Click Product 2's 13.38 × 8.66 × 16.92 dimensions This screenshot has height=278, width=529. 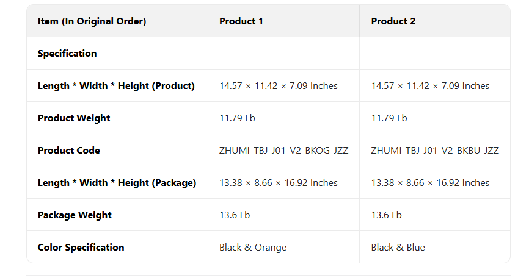[x=430, y=183]
